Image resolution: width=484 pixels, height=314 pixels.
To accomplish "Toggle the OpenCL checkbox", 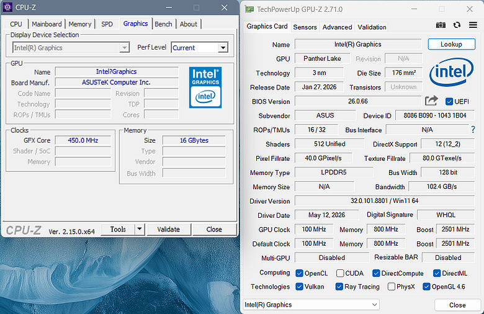I will (x=299, y=273).
